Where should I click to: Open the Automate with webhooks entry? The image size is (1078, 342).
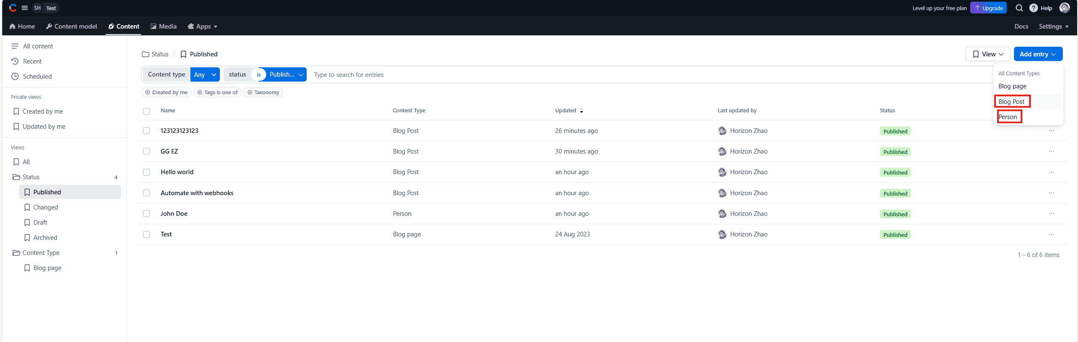[x=197, y=193]
